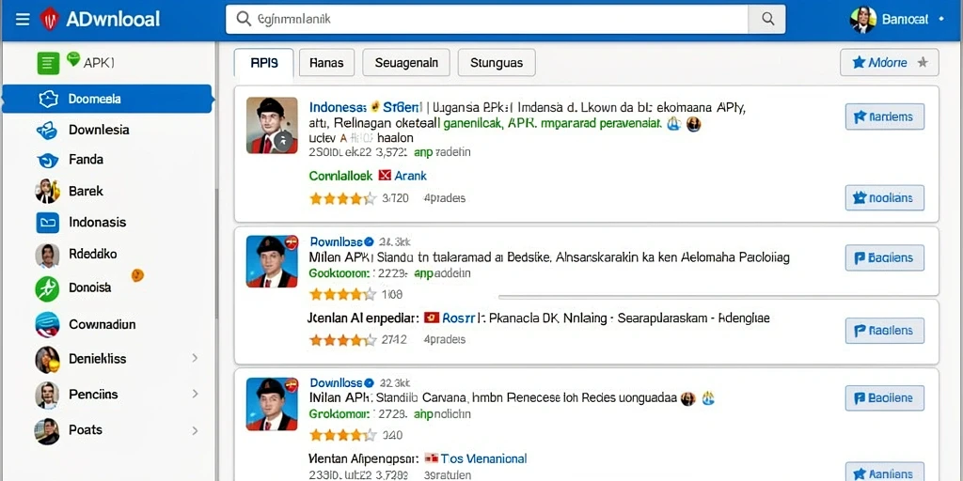Click the Mdorie star button
Image resolution: width=963 pixels, height=481 pixels.
coord(890,62)
